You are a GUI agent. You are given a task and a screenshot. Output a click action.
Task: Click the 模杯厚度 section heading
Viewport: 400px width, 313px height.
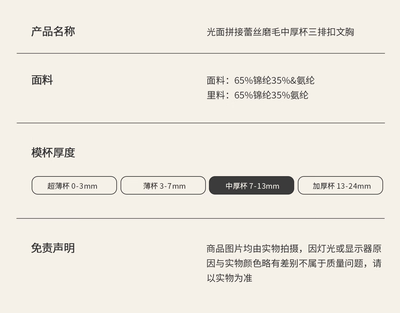click(x=53, y=153)
